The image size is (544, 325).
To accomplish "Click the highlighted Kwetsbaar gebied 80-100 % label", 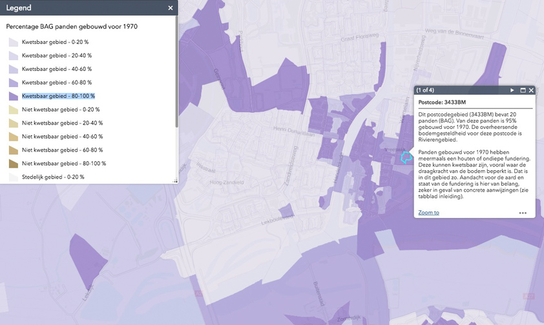I will (58, 96).
